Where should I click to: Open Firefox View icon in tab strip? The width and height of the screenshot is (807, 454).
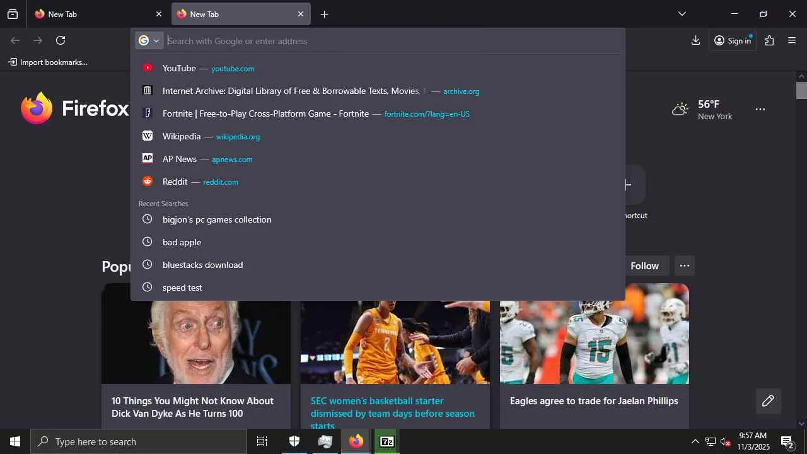[x=13, y=14]
